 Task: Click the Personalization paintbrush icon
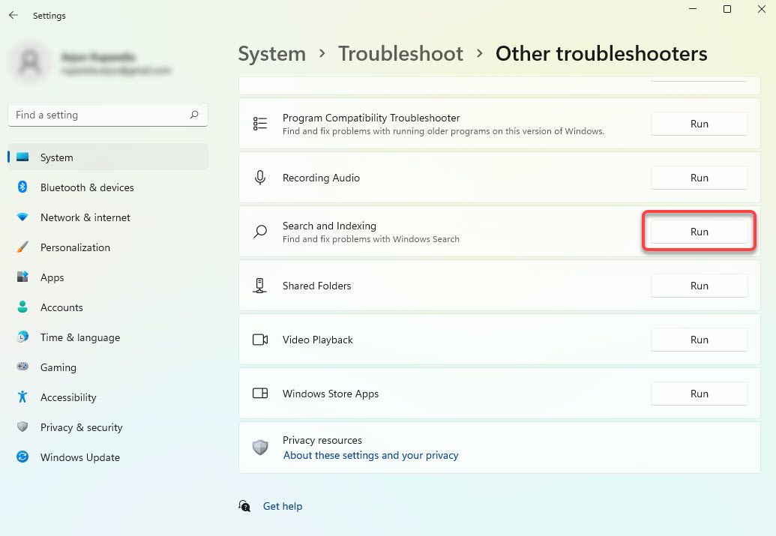pyautogui.click(x=23, y=247)
